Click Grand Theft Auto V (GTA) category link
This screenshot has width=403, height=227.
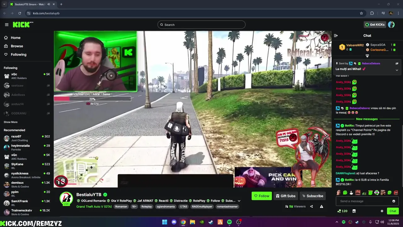[94, 207]
